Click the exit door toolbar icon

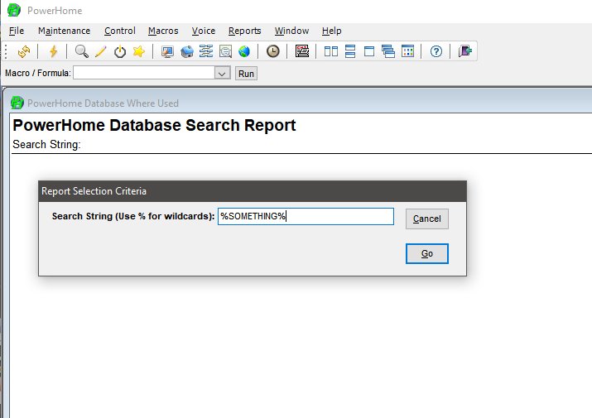tap(465, 51)
